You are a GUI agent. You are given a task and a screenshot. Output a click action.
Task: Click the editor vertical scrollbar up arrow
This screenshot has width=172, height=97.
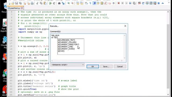(x=168, y=12)
